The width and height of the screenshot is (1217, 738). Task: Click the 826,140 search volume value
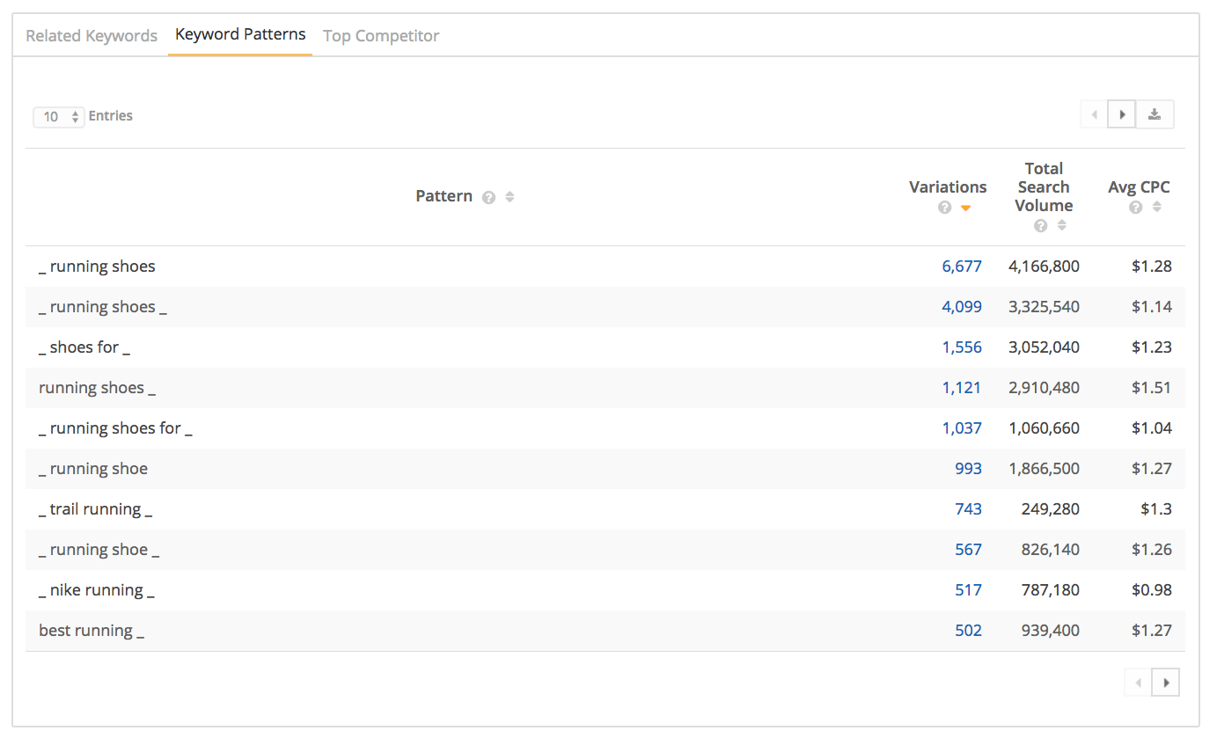(1051, 550)
